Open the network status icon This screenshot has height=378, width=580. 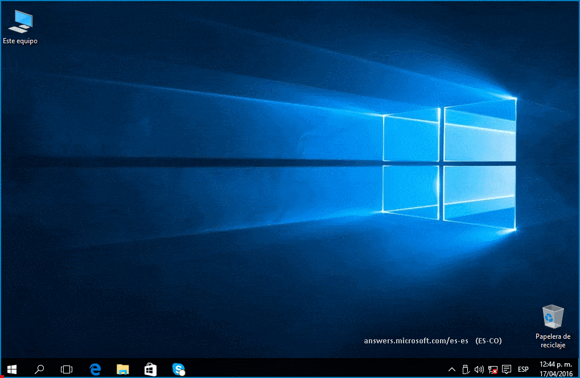[493, 369]
